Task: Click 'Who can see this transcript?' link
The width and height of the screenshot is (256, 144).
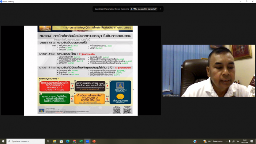Action: (x=144, y=9)
